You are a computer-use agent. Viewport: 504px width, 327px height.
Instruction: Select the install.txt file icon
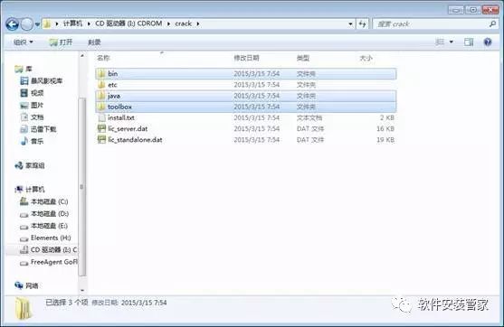[x=101, y=117]
